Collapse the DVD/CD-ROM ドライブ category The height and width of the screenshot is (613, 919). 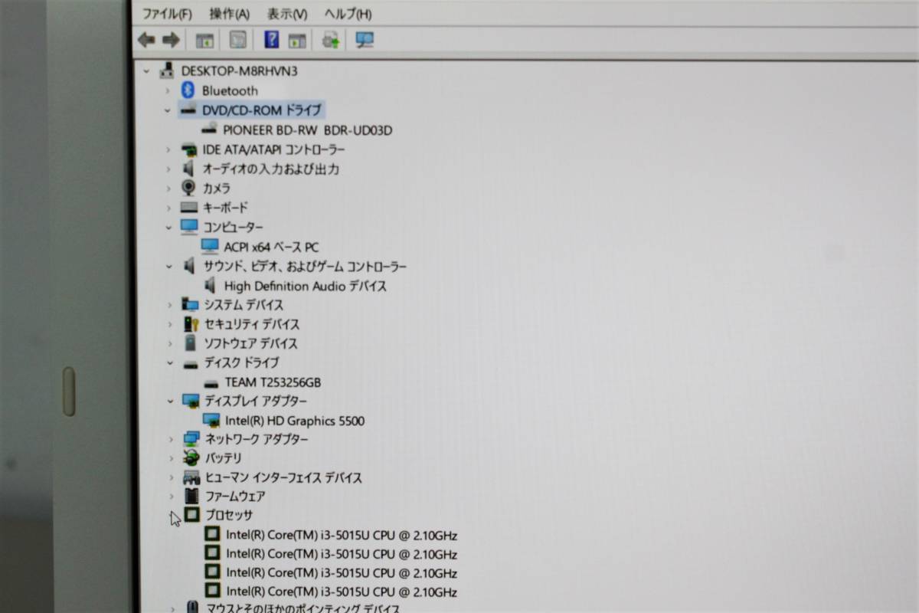[168, 110]
